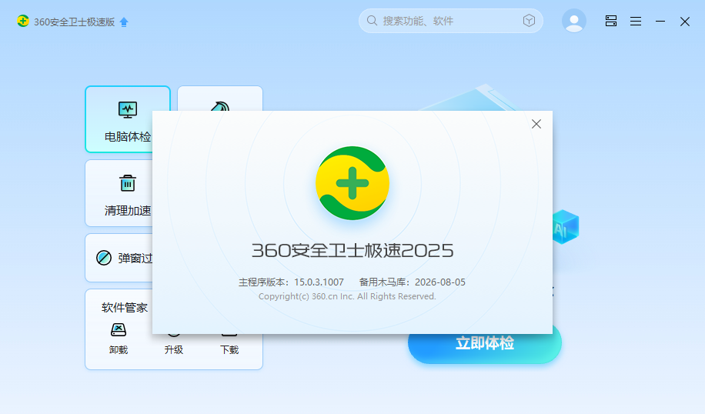Click the 360安全卫士极速版 title text
The image size is (705, 414).
pos(74,22)
